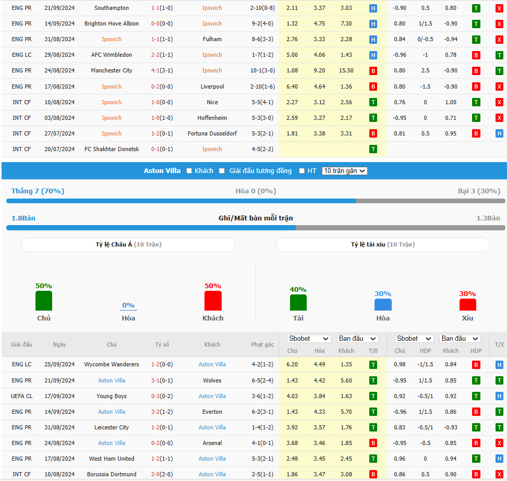This screenshot has width=507, height=481.
Task: Click red X badge in Arsenal row
Action: point(499,443)
